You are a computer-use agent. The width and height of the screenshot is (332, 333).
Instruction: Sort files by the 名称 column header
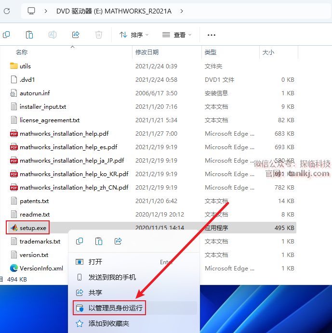tap(22, 52)
